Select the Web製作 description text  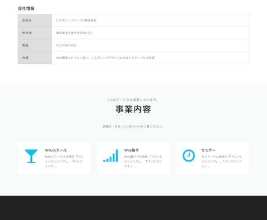[143, 161]
